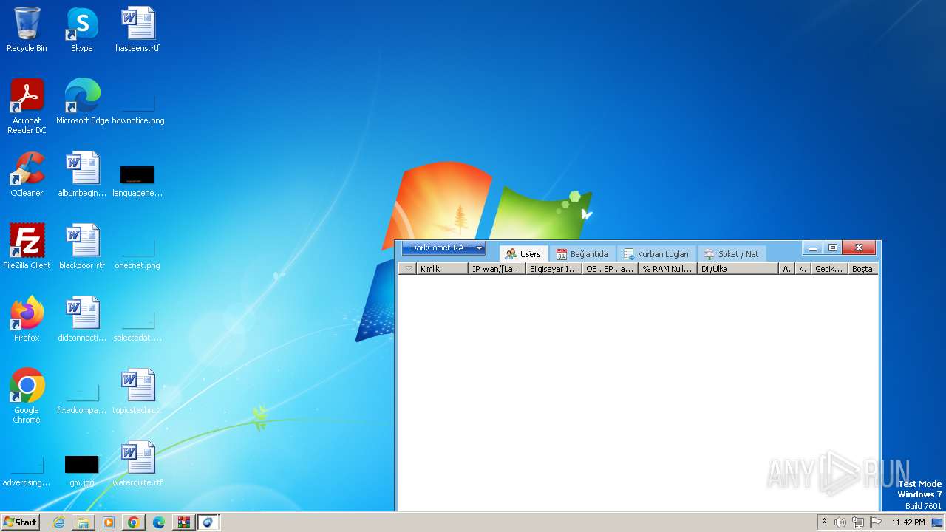The width and height of the screenshot is (946, 532).
Task: Switch to the Users tab
Action: (523, 254)
